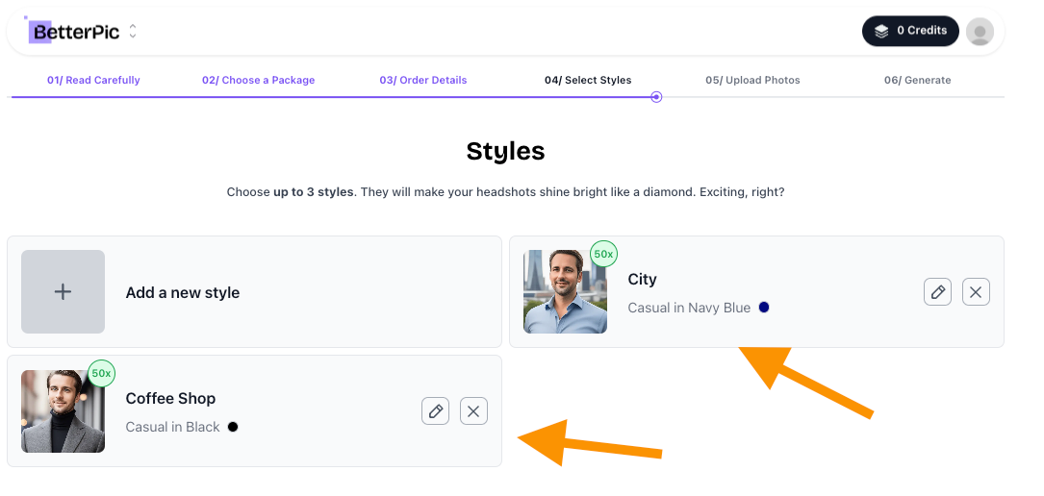Click the Black color dot
Image resolution: width=1044 pixels, height=496 pixels.
(233, 427)
